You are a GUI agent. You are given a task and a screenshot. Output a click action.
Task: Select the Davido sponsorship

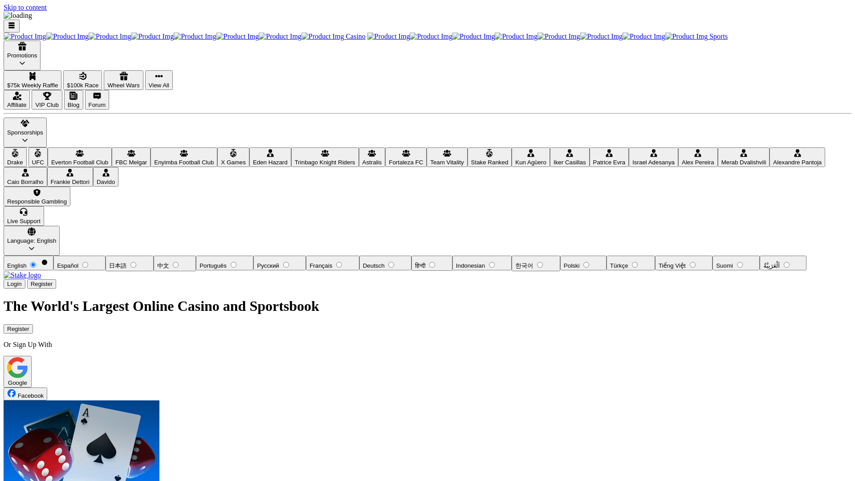(106, 177)
